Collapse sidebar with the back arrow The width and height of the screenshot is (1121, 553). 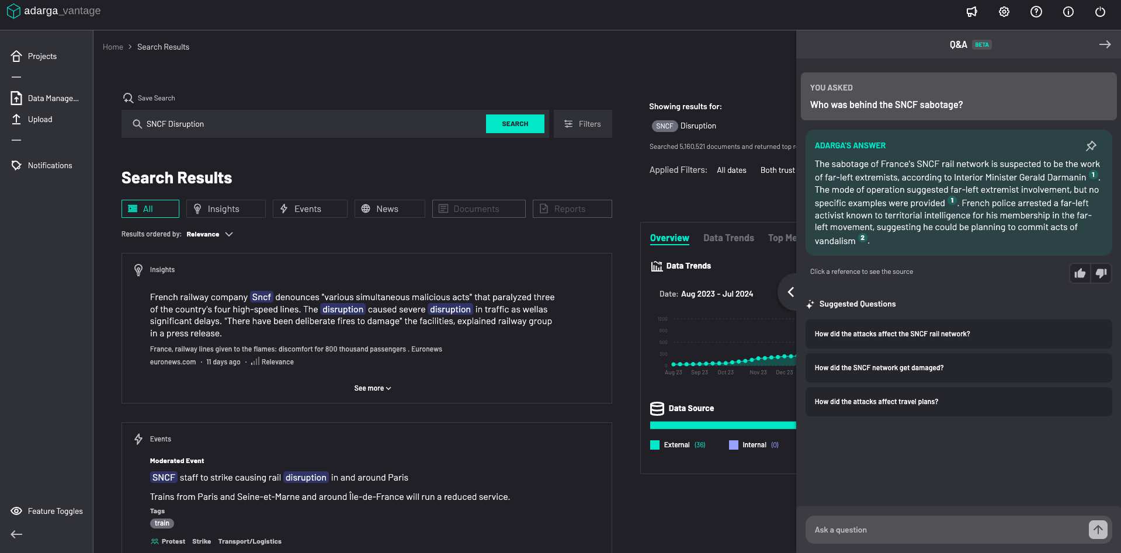point(16,534)
